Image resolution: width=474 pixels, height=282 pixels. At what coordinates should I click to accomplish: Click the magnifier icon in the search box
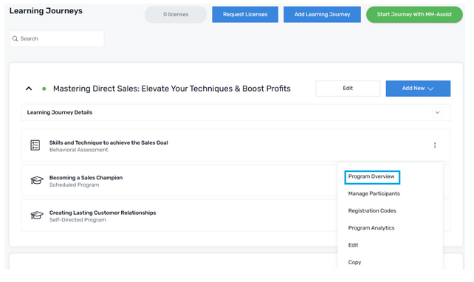click(x=15, y=38)
